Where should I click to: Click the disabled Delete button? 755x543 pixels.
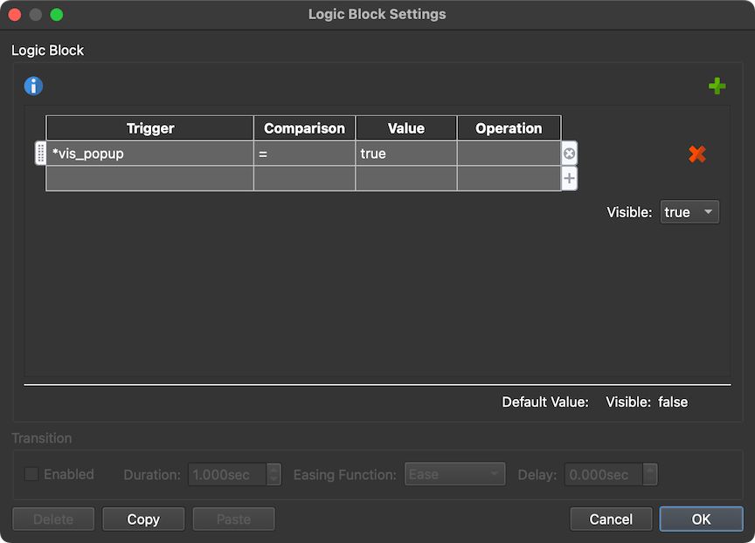pos(53,519)
